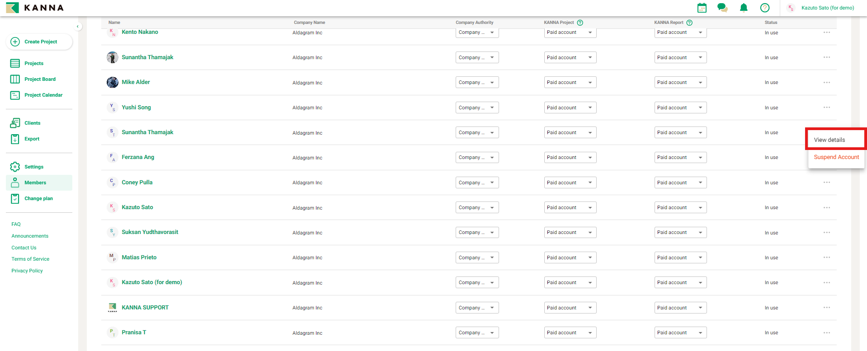This screenshot has width=867, height=351.
Task: Open the help question mark icon in header
Action: [765, 8]
